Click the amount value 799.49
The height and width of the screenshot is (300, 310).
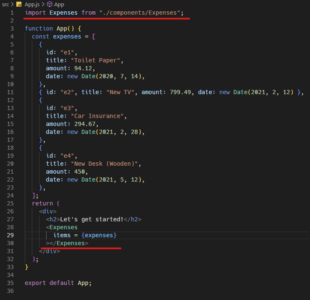(x=180, y=92)
